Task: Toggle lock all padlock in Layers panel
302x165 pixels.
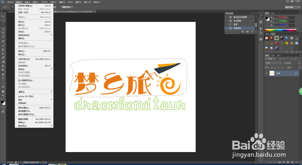Action: (x=282, y=68)
